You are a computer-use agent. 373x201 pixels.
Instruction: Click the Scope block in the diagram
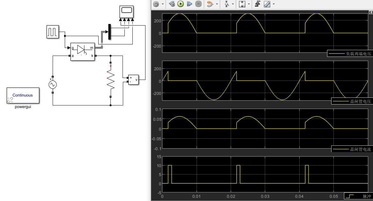pyautogui.click(x=126, y=12)
